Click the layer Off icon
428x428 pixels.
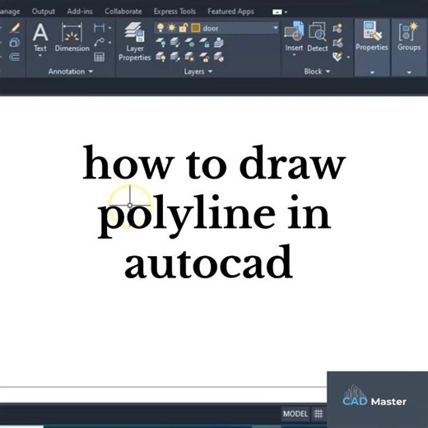[x=160, y=43]
